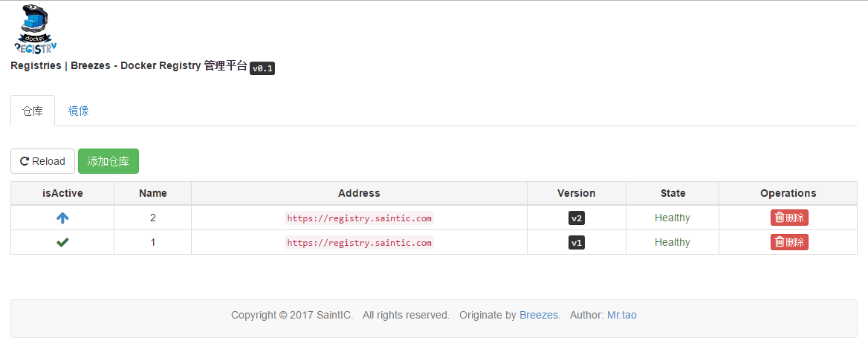Click the Healthy state of registry 2
868x349 pixels.
point(672,218)
